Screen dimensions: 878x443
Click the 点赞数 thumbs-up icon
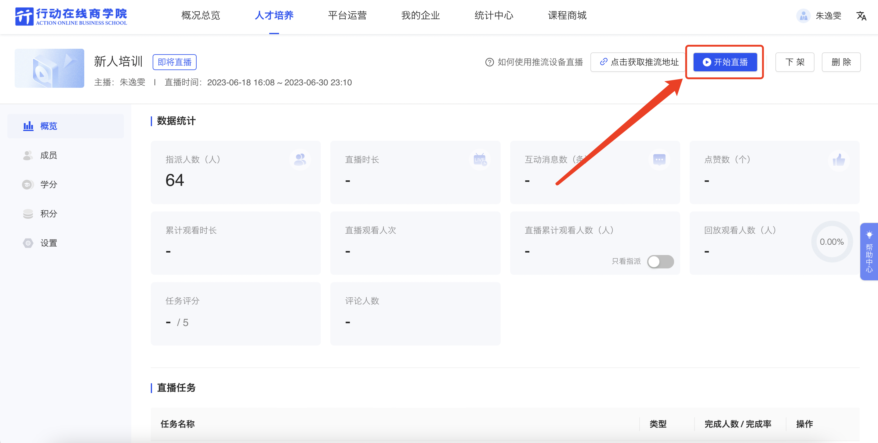pyautogui.click(x=838, y=160)
